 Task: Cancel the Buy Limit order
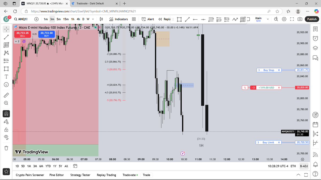[x=279, y=142]
